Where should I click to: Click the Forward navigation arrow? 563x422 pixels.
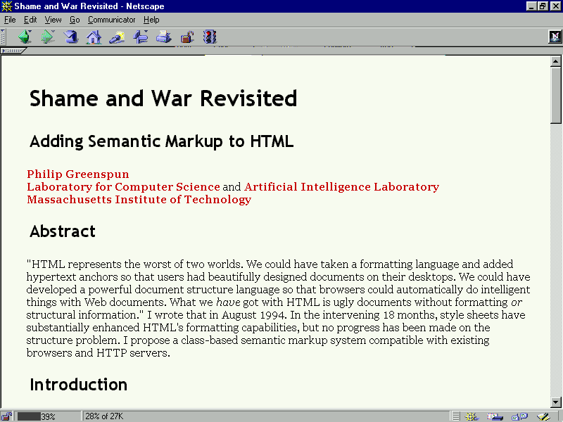point(48,37)
